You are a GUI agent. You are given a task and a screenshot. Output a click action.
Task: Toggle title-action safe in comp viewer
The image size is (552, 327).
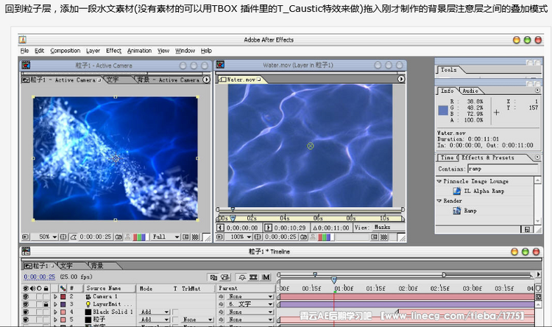point(63,237)
